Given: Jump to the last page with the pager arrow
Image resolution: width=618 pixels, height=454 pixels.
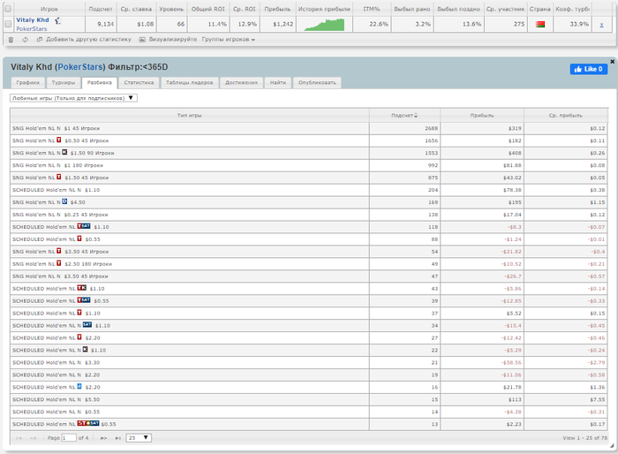Looking at the screenshot, I should [117, 438].
